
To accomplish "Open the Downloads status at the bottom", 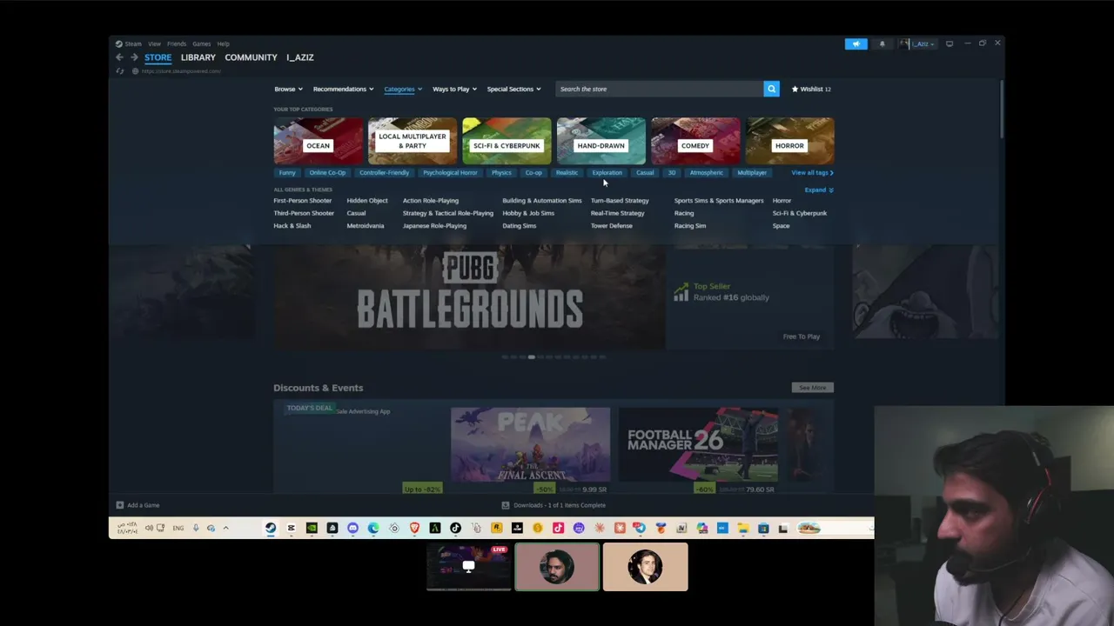I will [554, 505].
